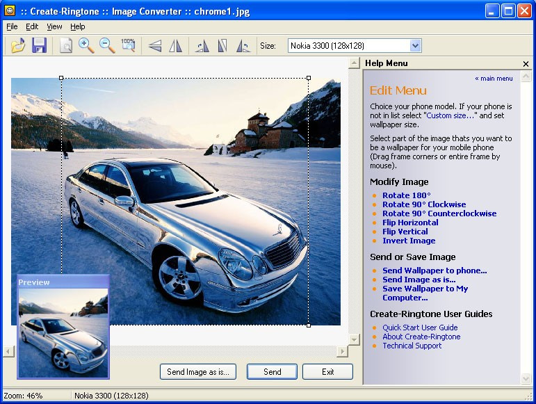
Task: Click the Zoom Out magnifier icon
Action: [x=107, y=46]
